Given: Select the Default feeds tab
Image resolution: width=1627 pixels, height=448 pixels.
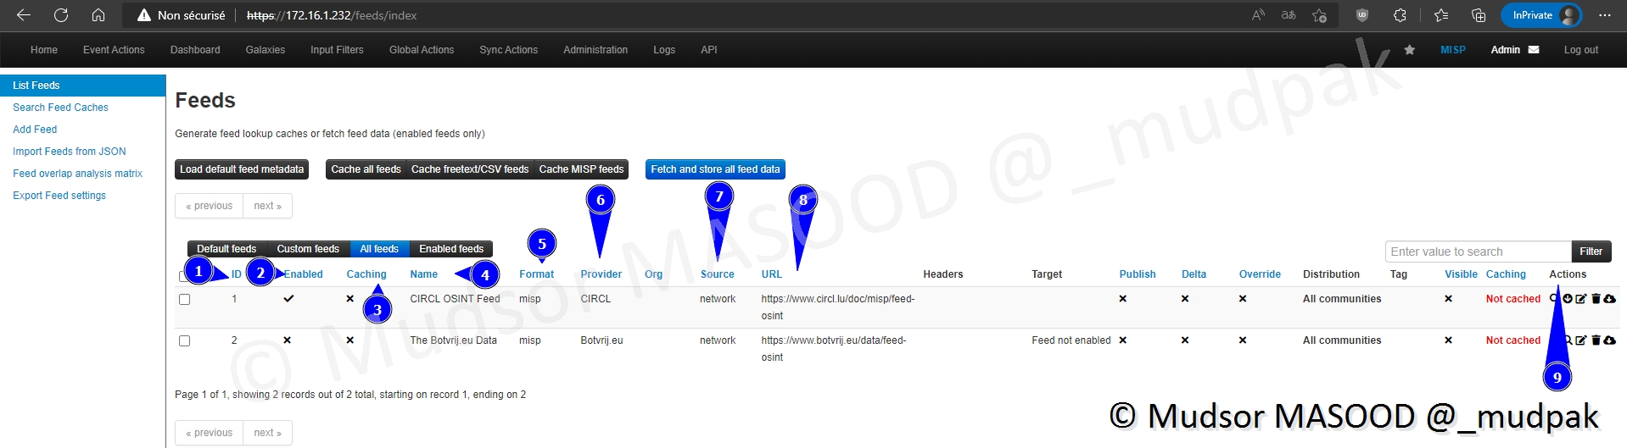Looking at the screenshot, I should tap(226, 249).
